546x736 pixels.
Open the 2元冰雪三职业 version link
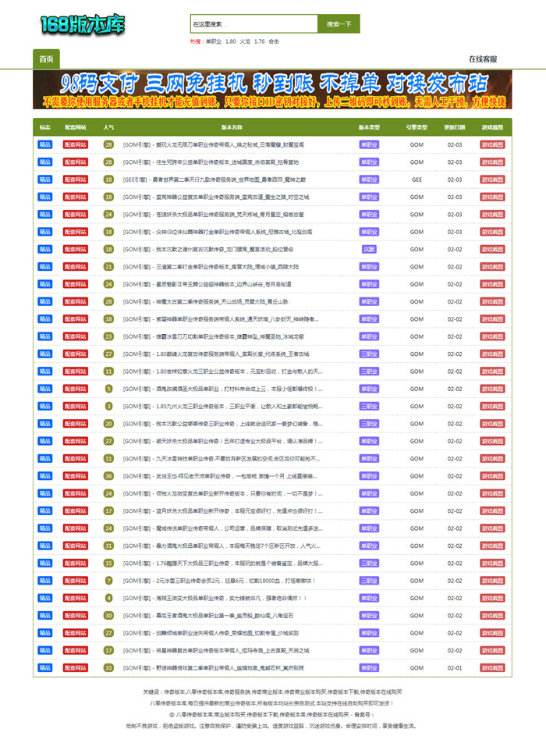(219, 581)
